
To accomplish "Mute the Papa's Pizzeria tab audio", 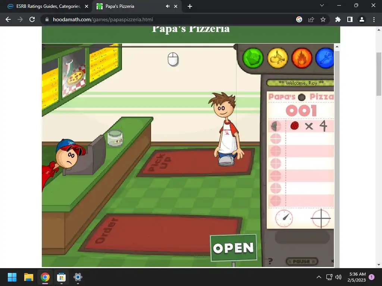I will click(x=167, y=6).
